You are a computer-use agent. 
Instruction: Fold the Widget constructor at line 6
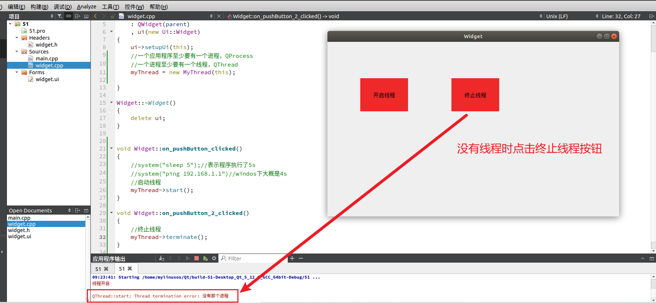[111, 32]
